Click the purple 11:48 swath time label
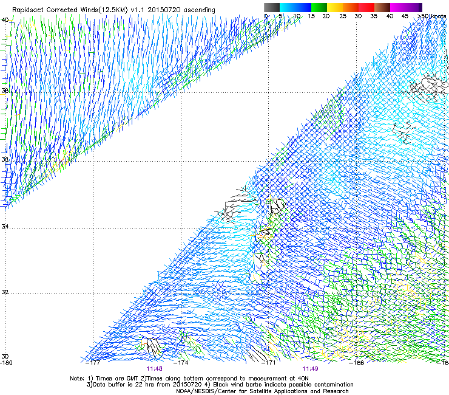 point(154,369)
